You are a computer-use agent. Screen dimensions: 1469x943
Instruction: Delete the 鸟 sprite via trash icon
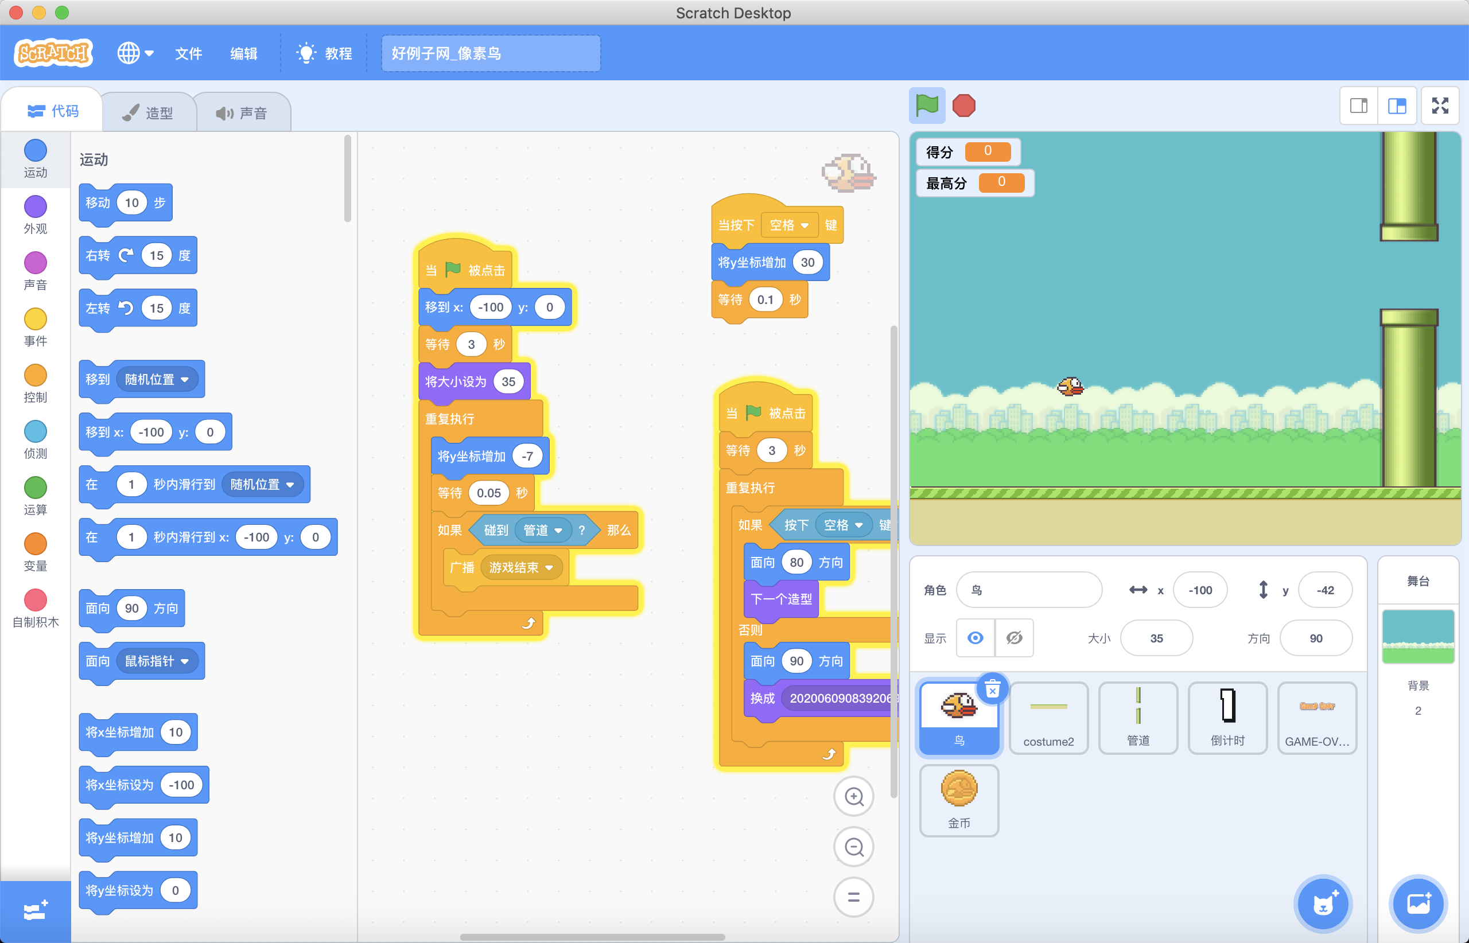click(992, 689)
